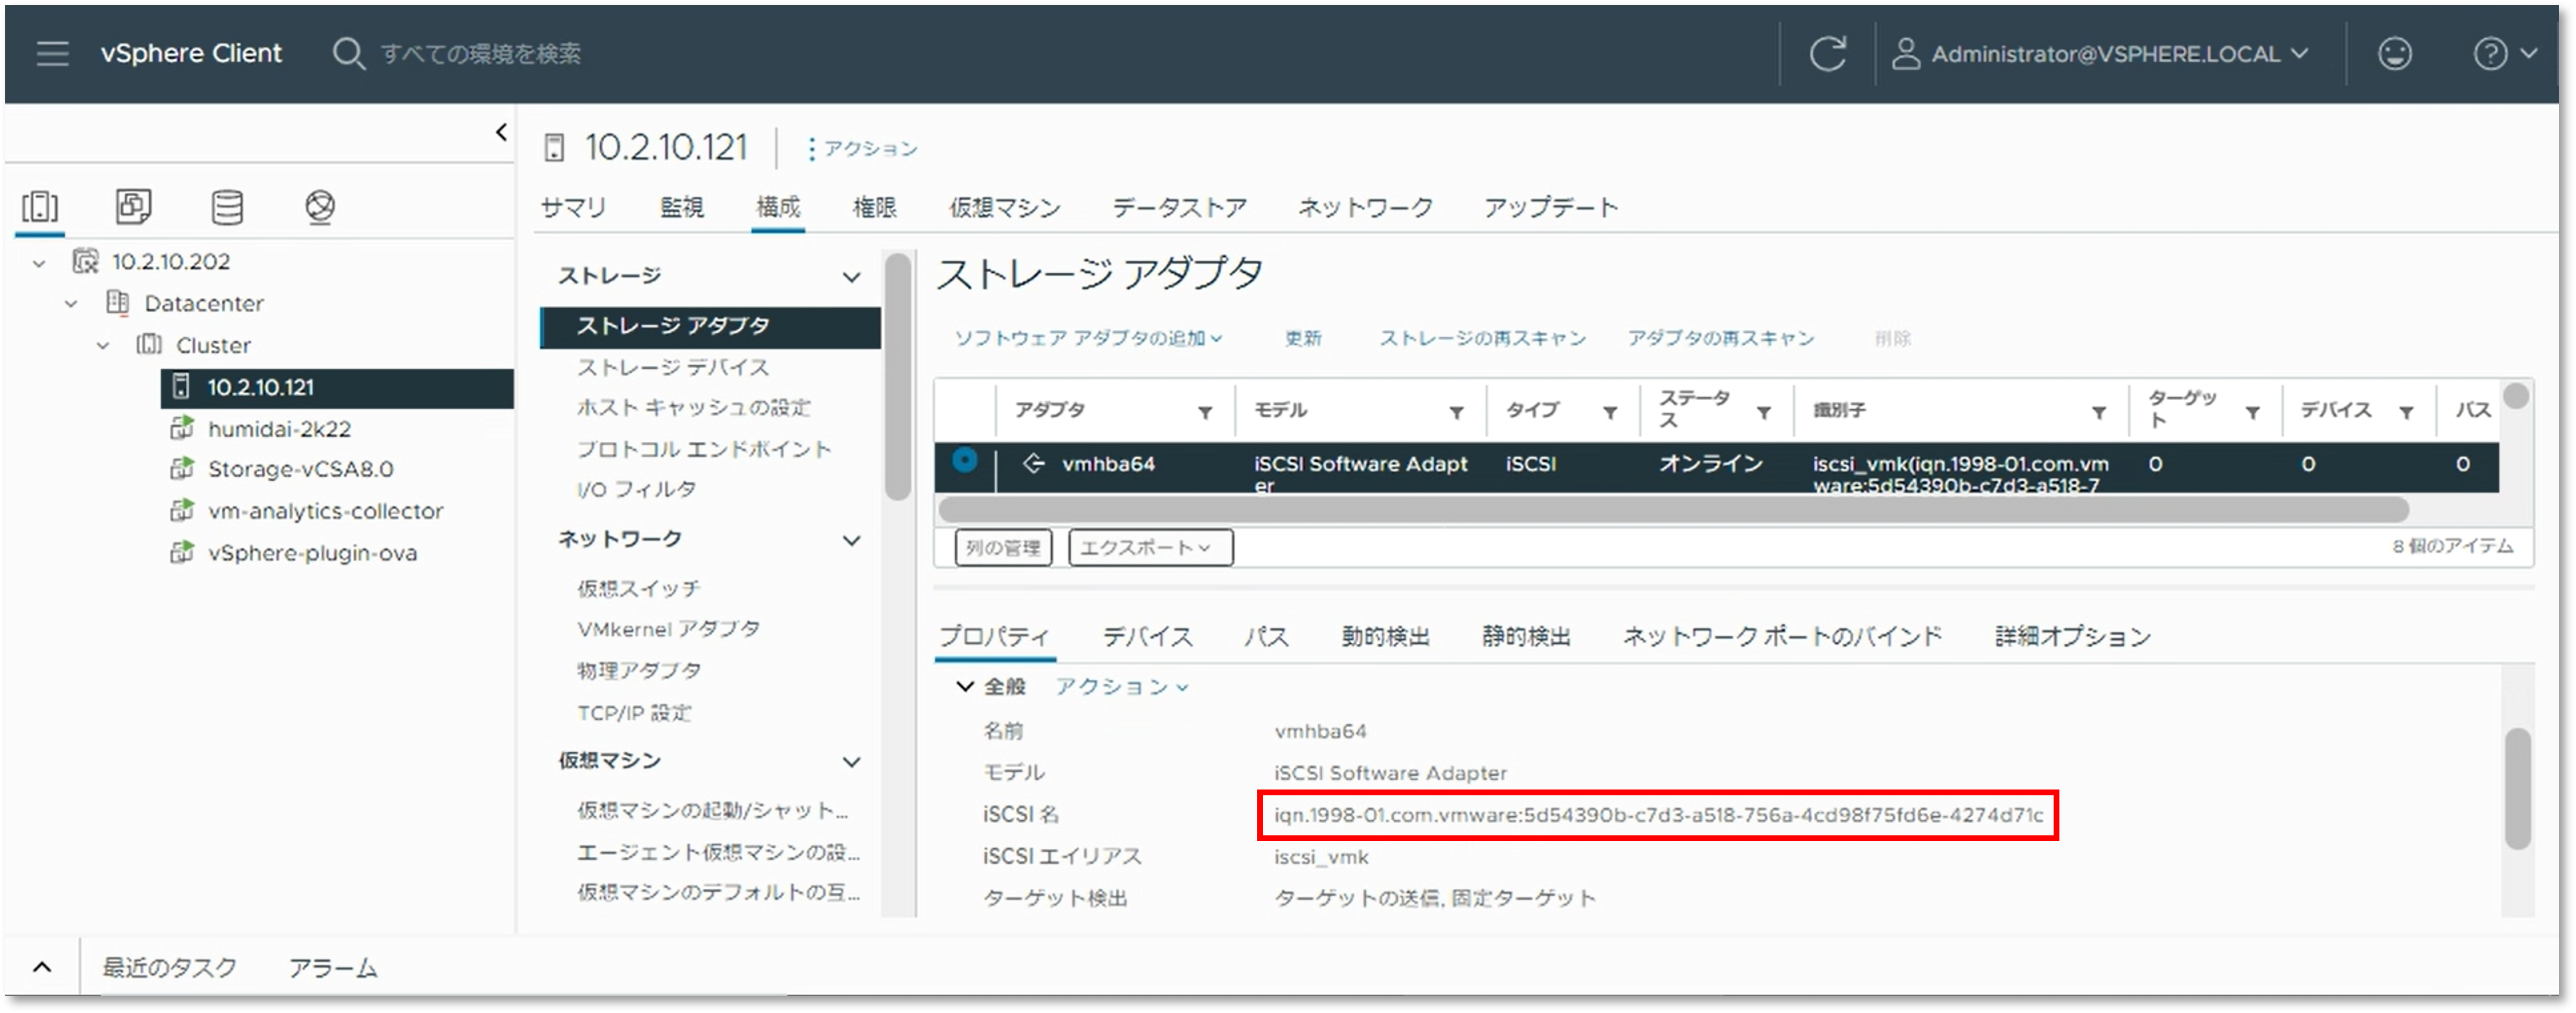Collapse the Datacenter tree node
The height and width of the screenshot is (1013, 2576).
click(x=71, y=304)
